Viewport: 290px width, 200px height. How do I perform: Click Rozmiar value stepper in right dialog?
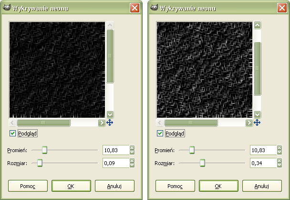click(280, 163)
